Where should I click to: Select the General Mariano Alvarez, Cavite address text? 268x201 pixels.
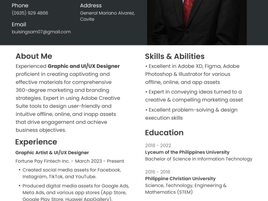coord(107,16)
